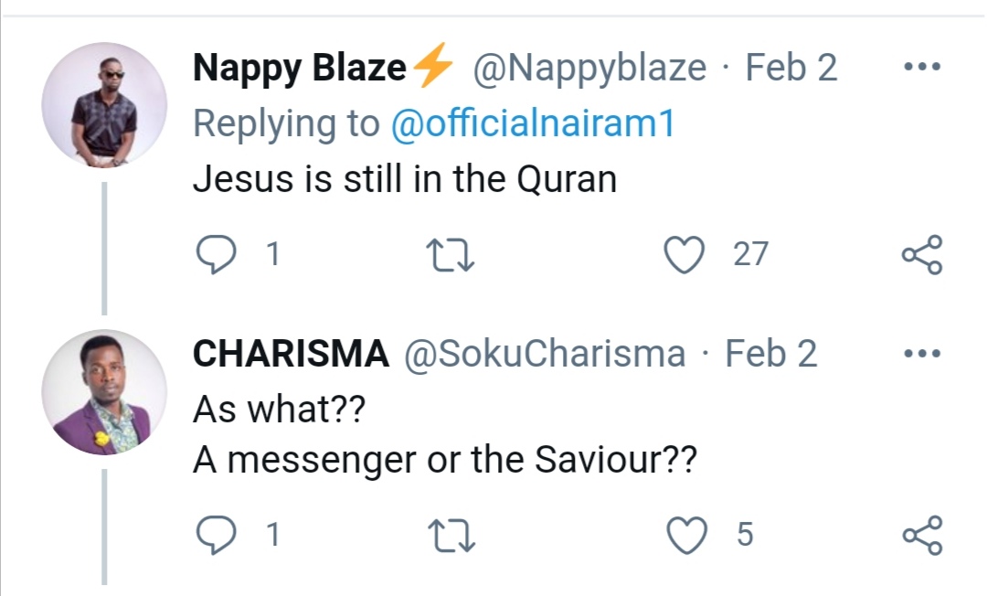987x596 pixels.
Task: Open more options on Nappy Blaze's tweet
Action: 920,68
